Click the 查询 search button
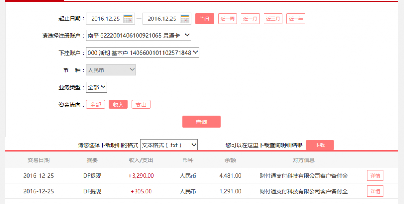Viewport: 404px width, 204px height. [x=201, y=122]
